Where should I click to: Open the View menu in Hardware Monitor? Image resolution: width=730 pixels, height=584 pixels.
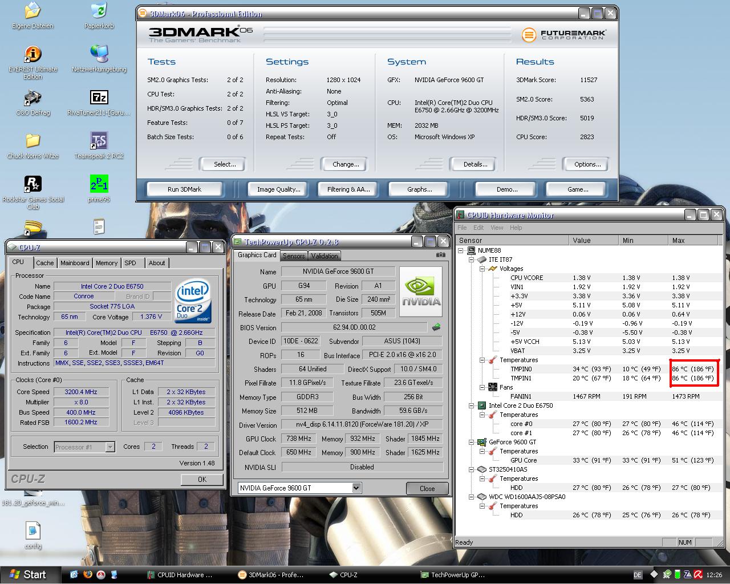[497, 228]
